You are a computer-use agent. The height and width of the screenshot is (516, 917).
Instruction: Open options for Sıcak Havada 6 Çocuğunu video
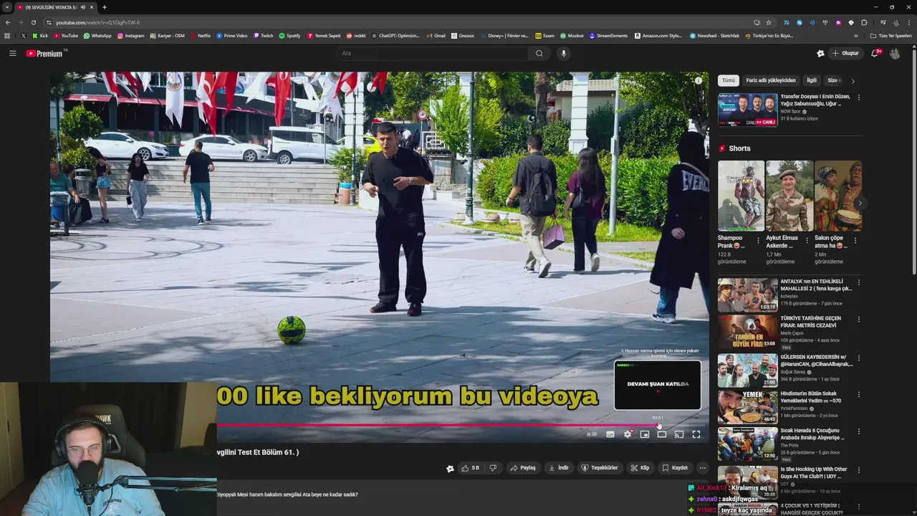coord(859,431)
